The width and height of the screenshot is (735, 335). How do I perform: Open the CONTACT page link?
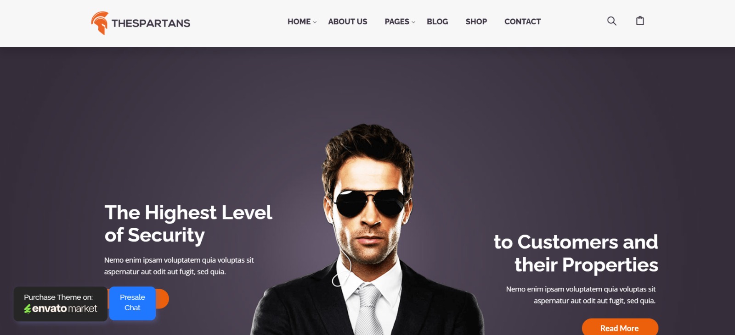[523, 22]
